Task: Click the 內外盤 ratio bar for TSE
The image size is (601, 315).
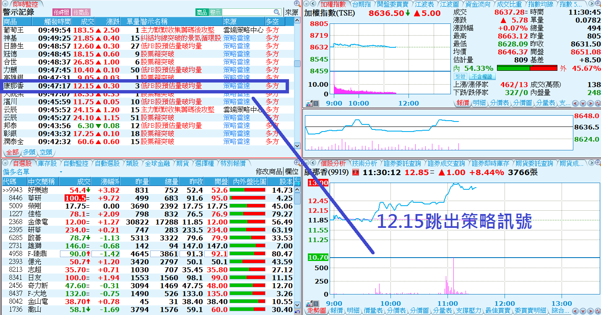Action: (527, 68)
